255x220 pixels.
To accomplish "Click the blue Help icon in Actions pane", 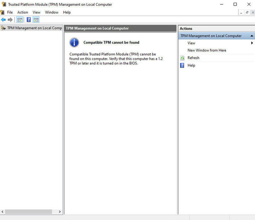I will click(x=182, y=65).
